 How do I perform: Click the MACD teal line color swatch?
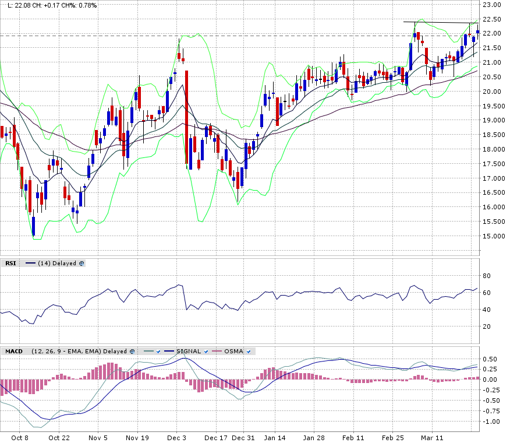point(148,351)
